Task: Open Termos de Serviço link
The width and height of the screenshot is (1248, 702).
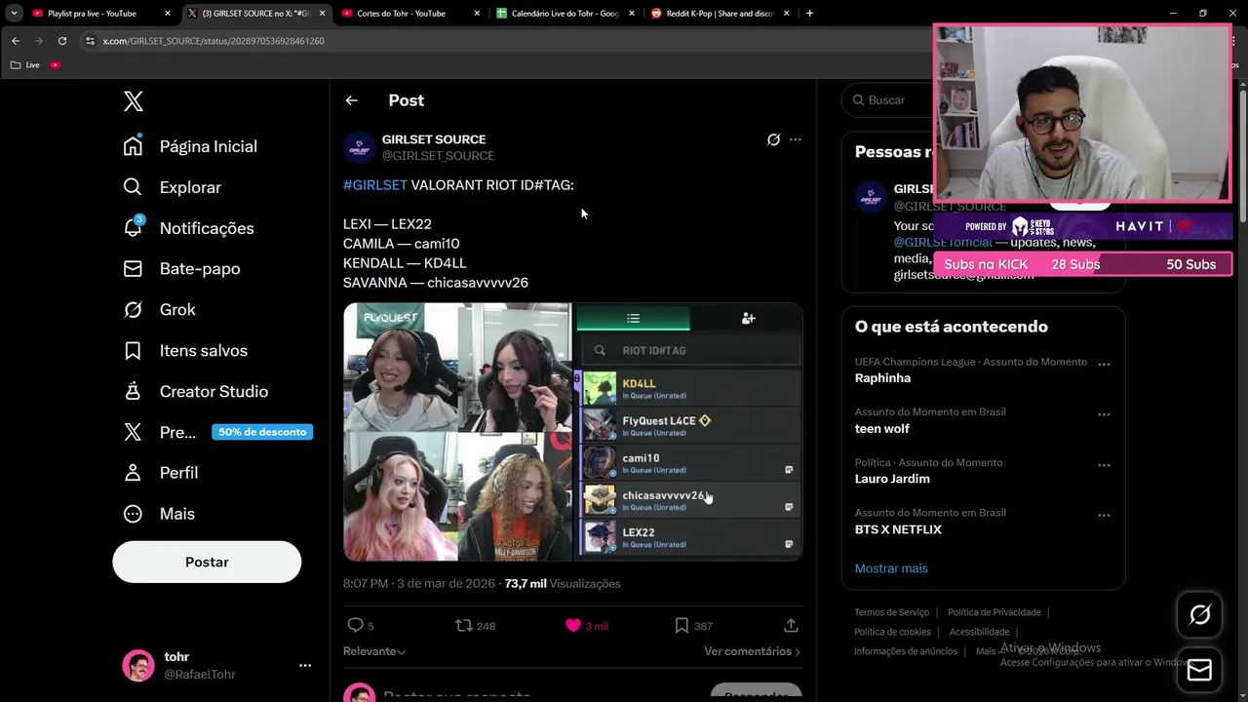Action: 891,612
